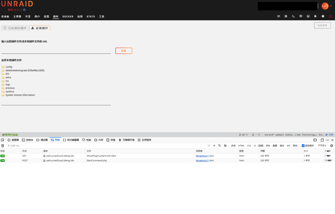This screenshot has width=335, height=214.
Task: Open the 设置 settings menu
Action: point(46,16)
